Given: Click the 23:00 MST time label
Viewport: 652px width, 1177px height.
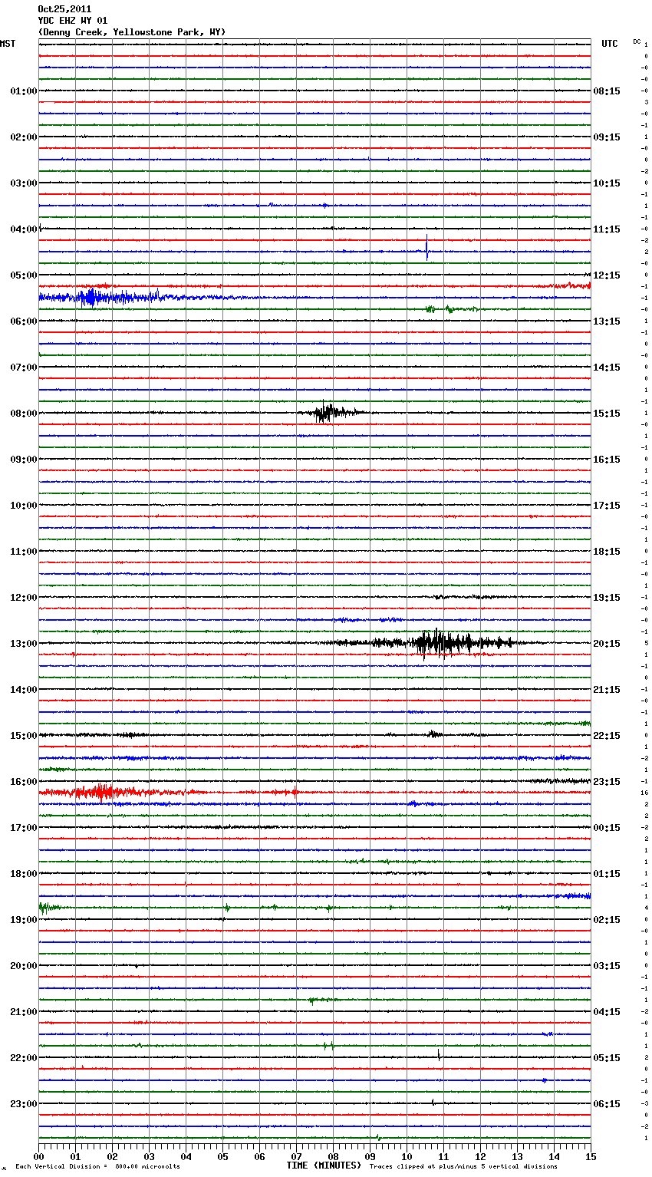Looking at the screenshot, I should click(24, 1104).
